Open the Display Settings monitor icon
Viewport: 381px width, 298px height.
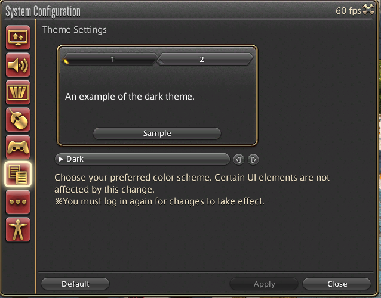(18, 38)
